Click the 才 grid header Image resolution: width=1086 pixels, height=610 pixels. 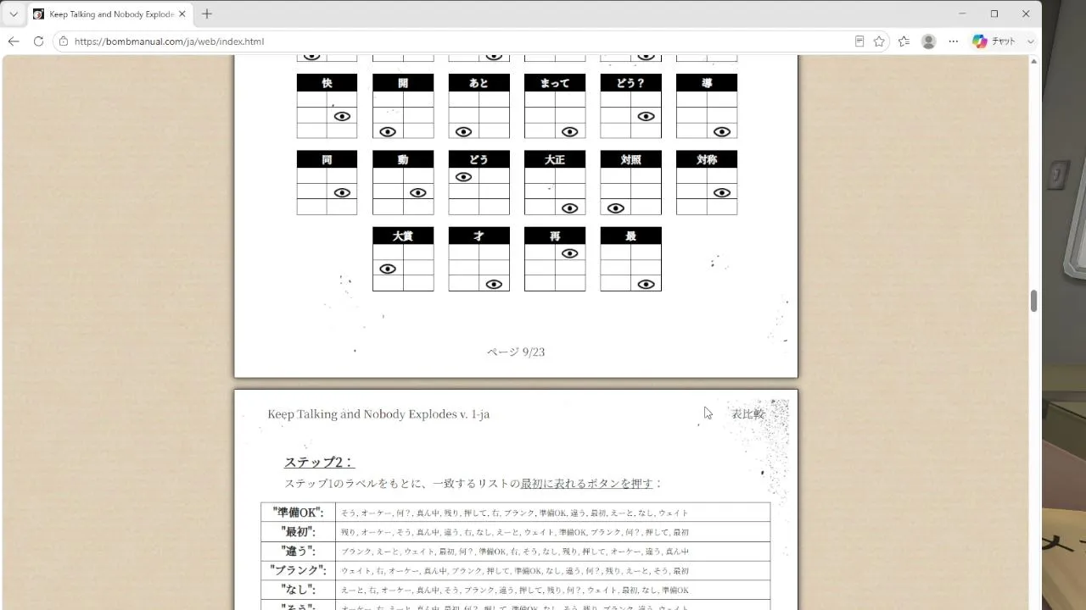point(479,236)
